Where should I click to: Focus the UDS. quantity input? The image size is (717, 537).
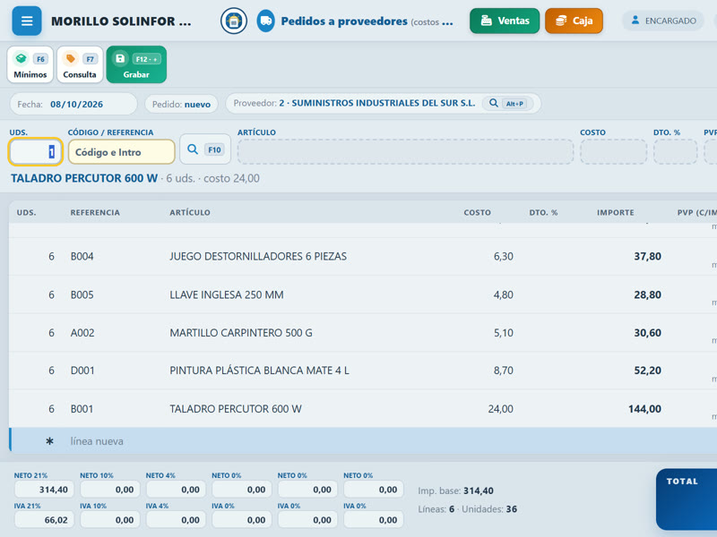pyautogui.click(x=35, y=151)
